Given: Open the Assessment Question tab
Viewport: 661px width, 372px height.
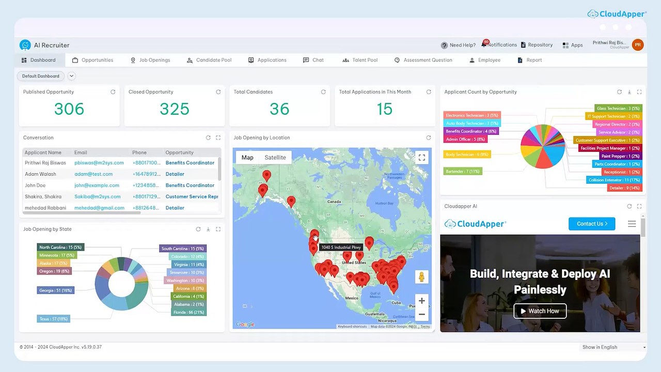Looking at the screenshot, I should (423, 60).
